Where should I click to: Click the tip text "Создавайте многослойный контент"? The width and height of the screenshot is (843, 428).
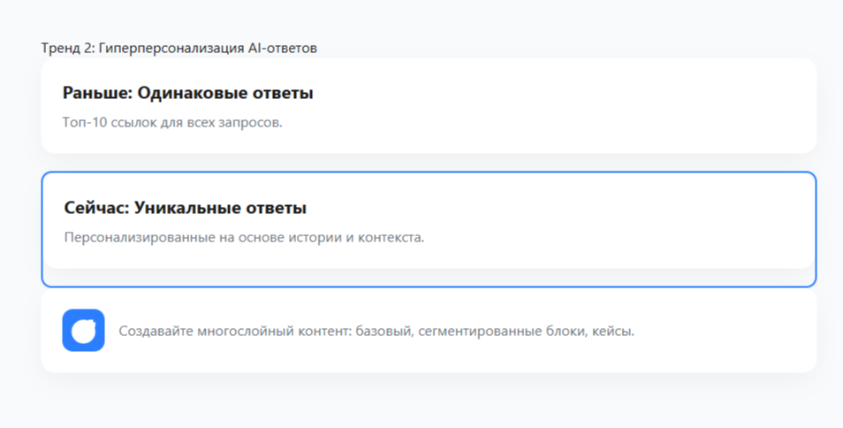(x=235, y=331)
